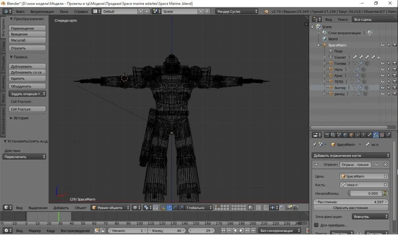Screen dimensions: 398x235
Task: Click the first bone icon on Скелет row
Action: [355, 57]
